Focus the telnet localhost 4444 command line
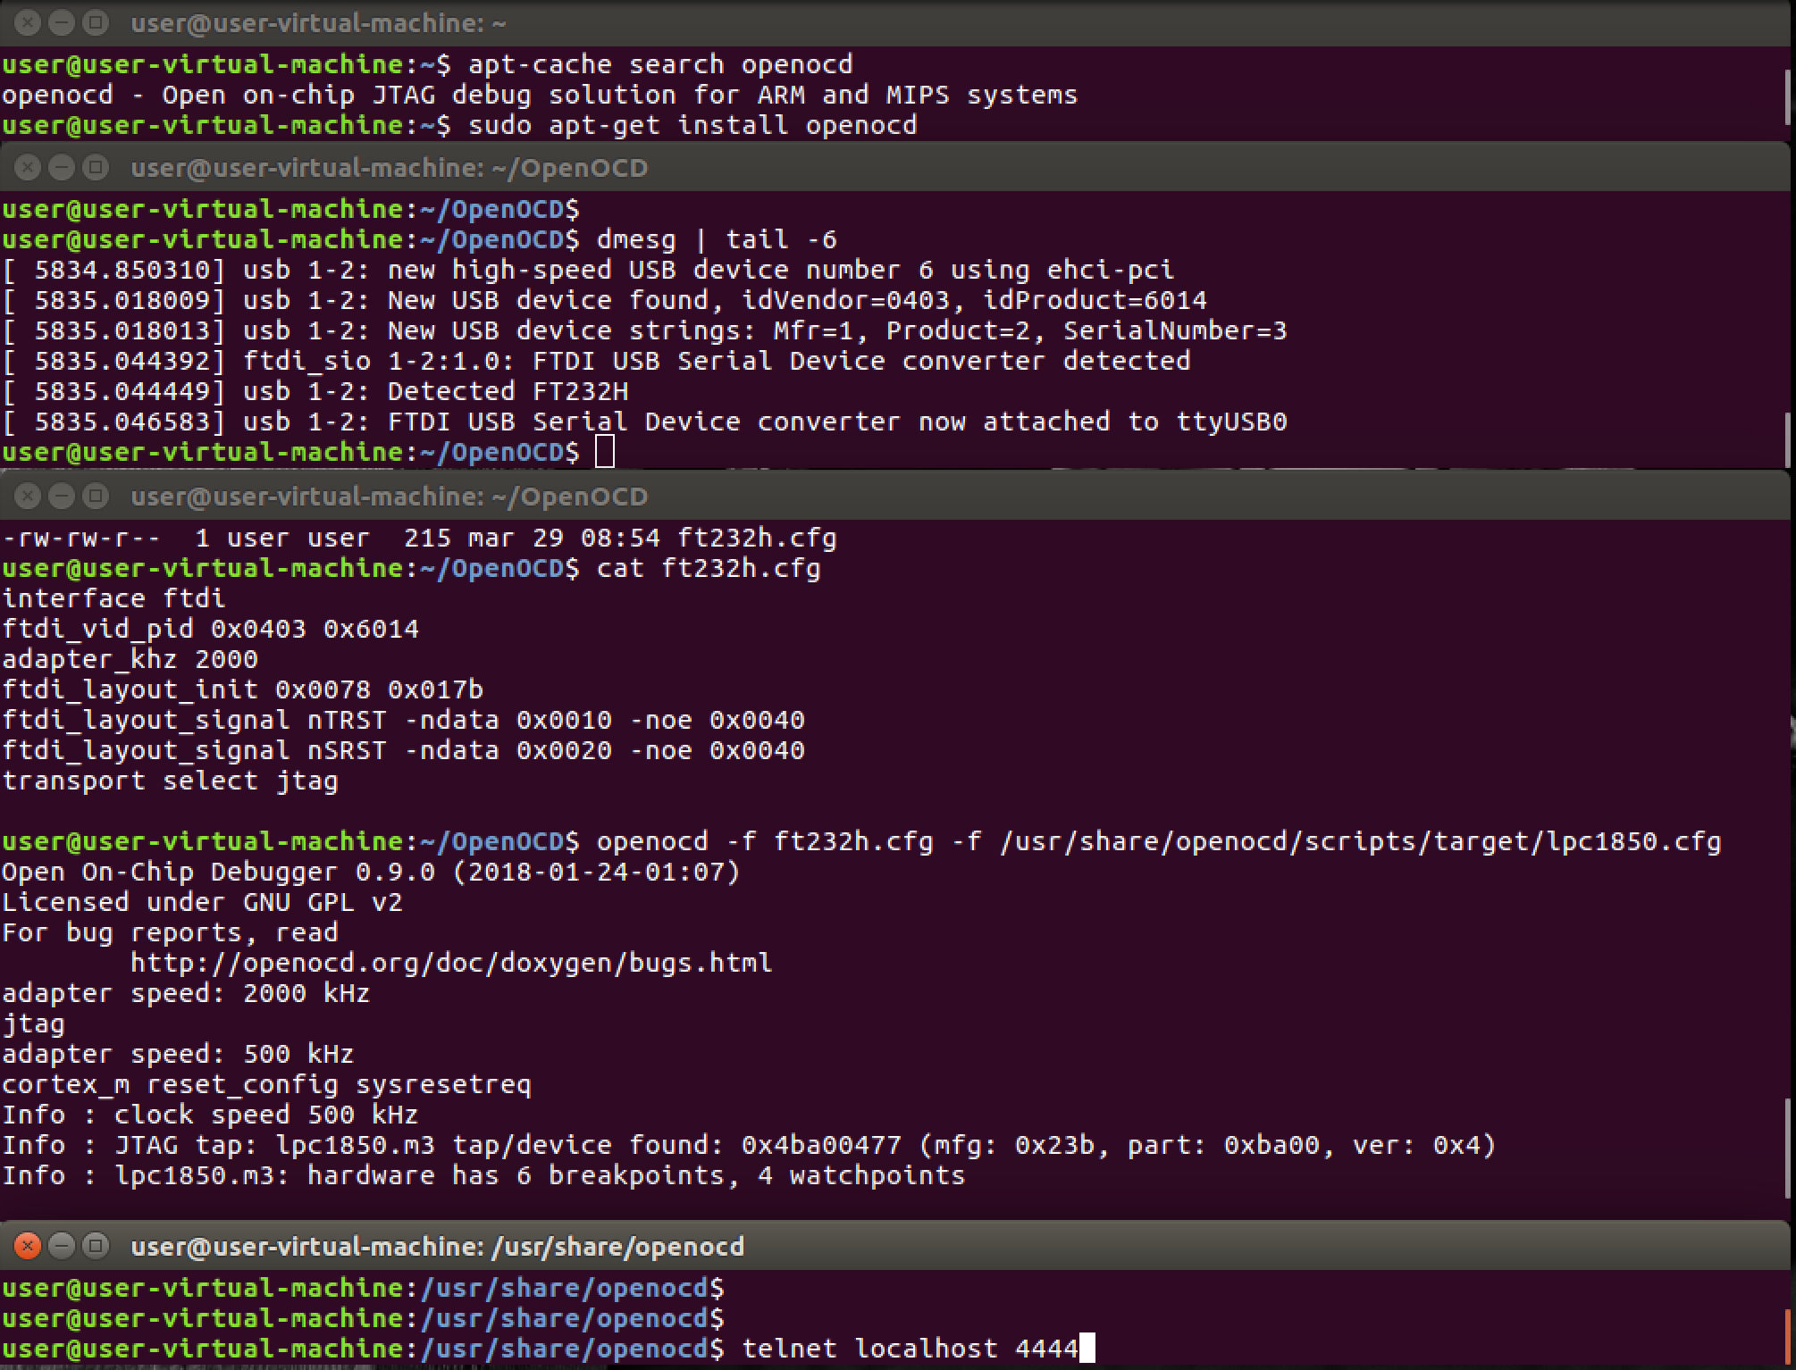Screen dimensions: 1796x1370 (x=910, y=1348)
